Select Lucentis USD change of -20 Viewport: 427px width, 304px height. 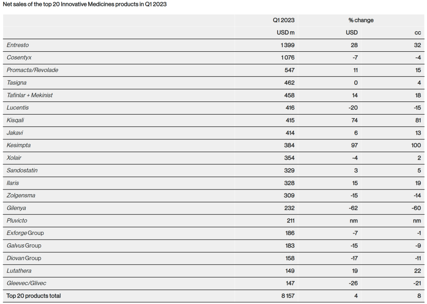coord(353,108)
